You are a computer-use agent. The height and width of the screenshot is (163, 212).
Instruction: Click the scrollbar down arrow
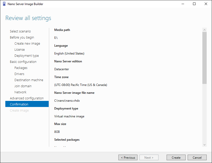point(205,145)
